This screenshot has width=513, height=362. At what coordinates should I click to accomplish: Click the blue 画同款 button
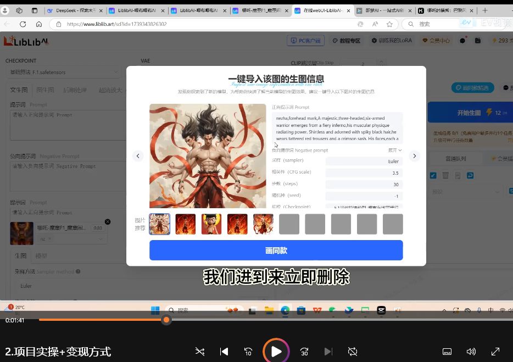click(276, 250)
